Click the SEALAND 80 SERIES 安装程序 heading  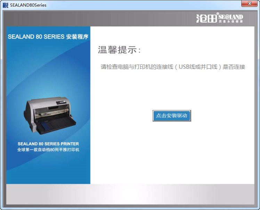pyautogui.click(x=48, y=37)
